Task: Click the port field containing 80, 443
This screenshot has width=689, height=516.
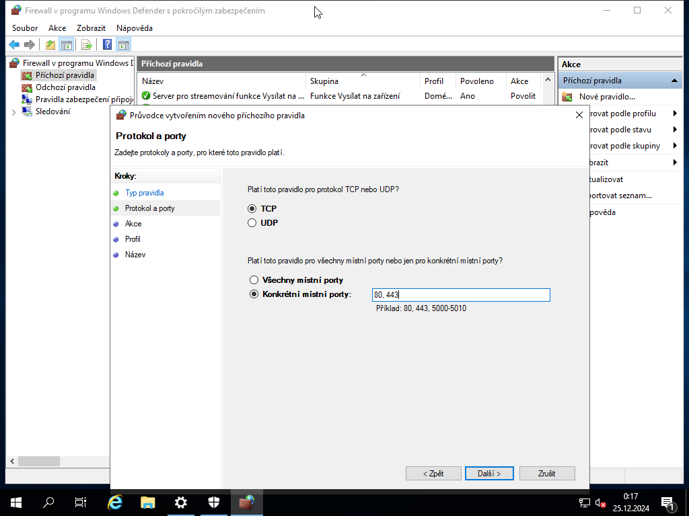Action: pos(461,294)
